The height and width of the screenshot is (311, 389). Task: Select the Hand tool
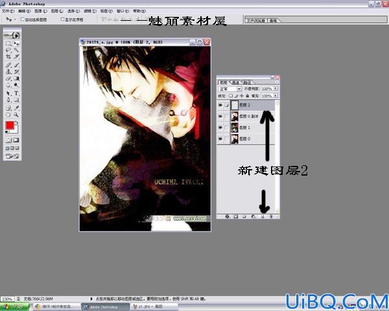[x=8, y=115]
